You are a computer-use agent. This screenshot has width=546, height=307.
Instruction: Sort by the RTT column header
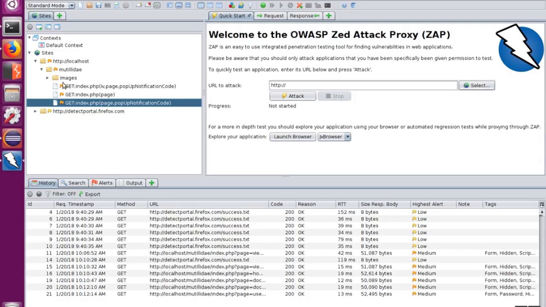click(x=347, y=204)
